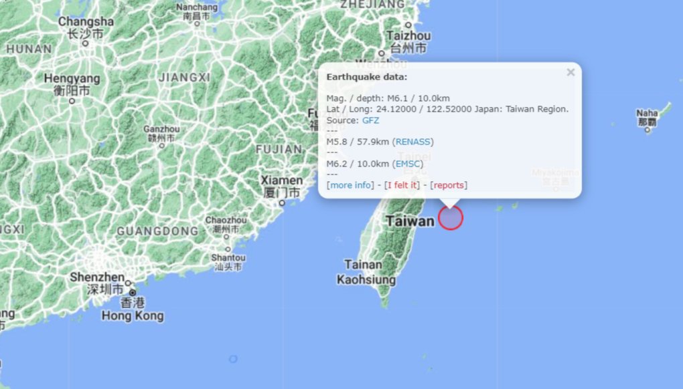Click the Hengyang city marker dot
Image resolution: width=683 pixels, height=389 pixels.
tap(72, 101)
